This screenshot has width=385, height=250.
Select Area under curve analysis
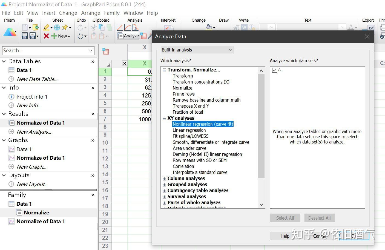pyautogui.click(x=189, y=148)
